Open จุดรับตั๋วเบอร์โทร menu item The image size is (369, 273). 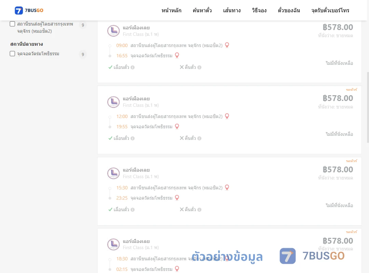click(330, 10)
